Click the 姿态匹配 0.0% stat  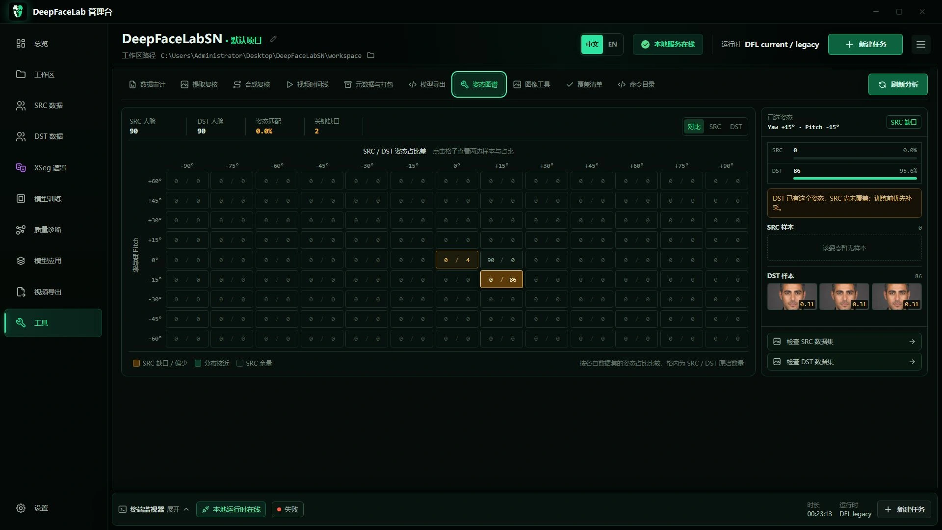pyautogui.click(x=268, y=126)
